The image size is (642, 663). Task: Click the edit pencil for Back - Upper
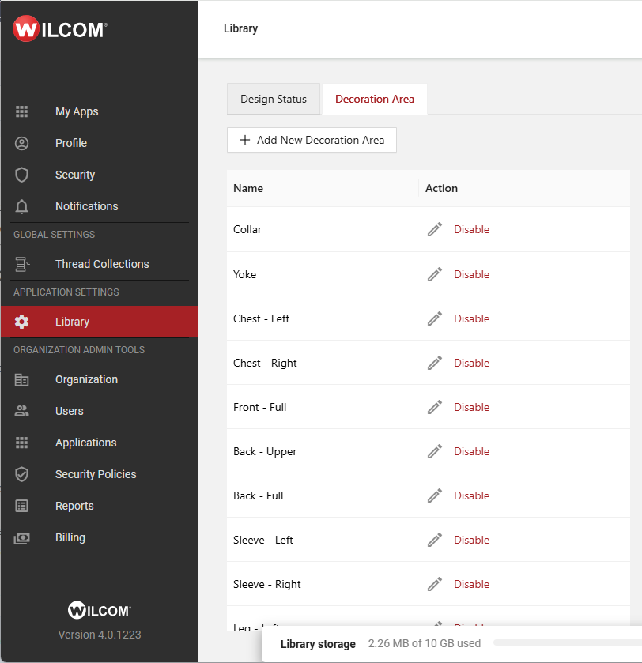click(x=434, y=451)
